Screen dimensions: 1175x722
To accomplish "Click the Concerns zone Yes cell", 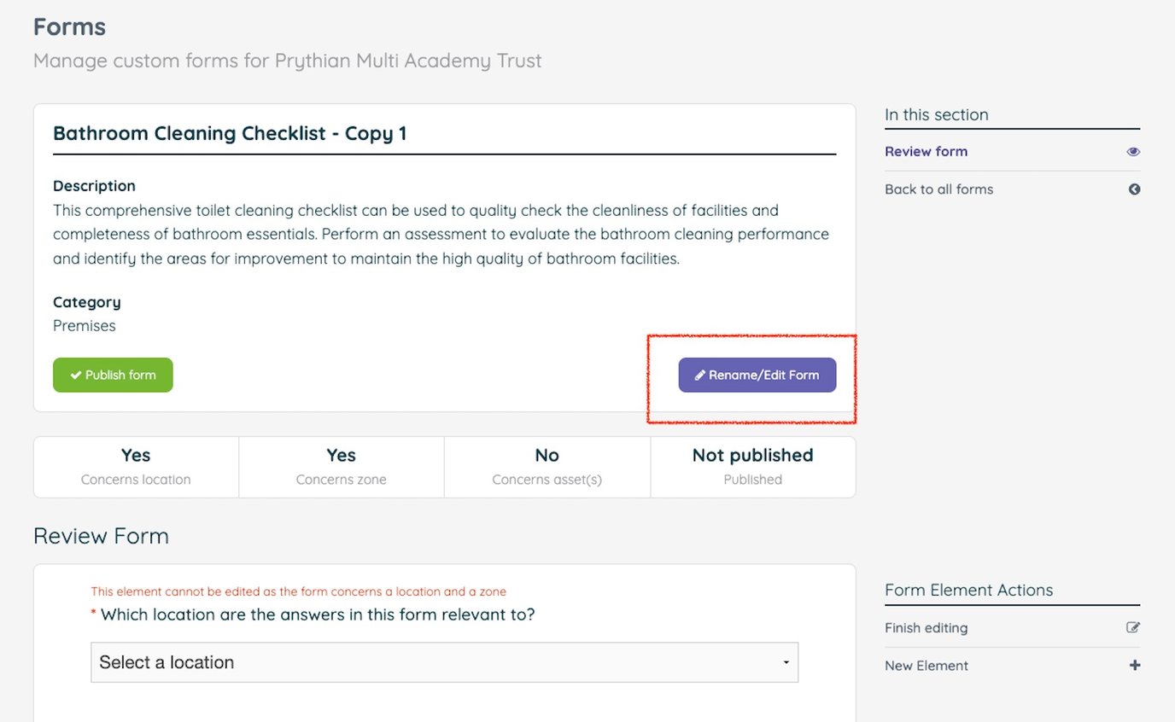I will click(341, 466).
